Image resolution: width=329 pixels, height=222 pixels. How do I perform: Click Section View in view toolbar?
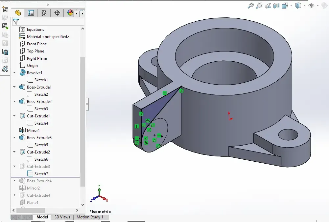276,6
